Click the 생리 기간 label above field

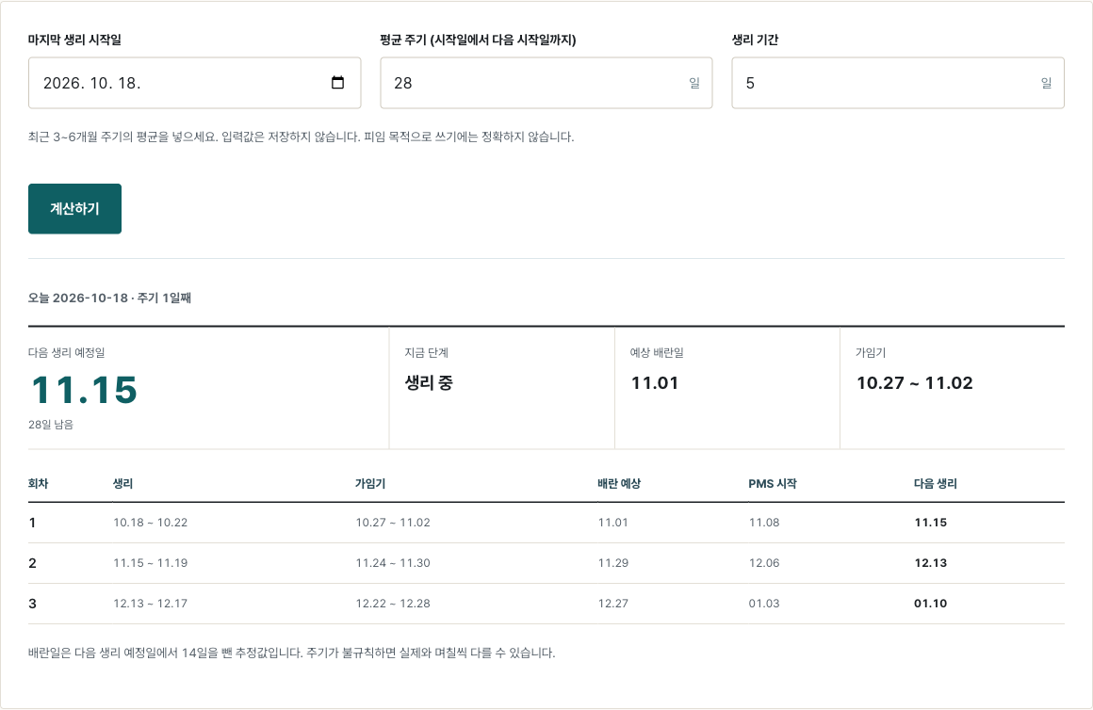click(755, 40)
